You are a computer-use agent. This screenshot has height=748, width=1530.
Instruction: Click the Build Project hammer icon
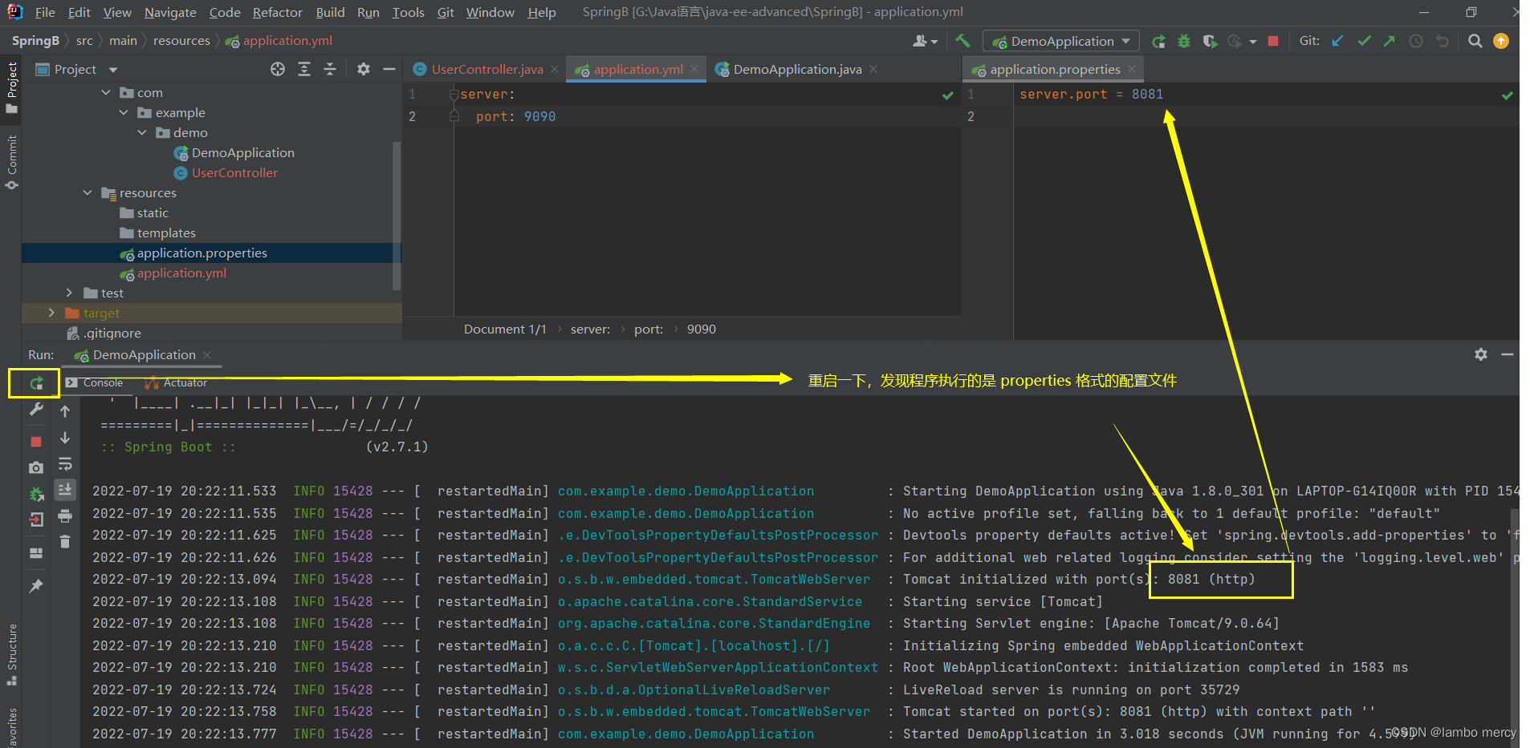pos(962,41)
